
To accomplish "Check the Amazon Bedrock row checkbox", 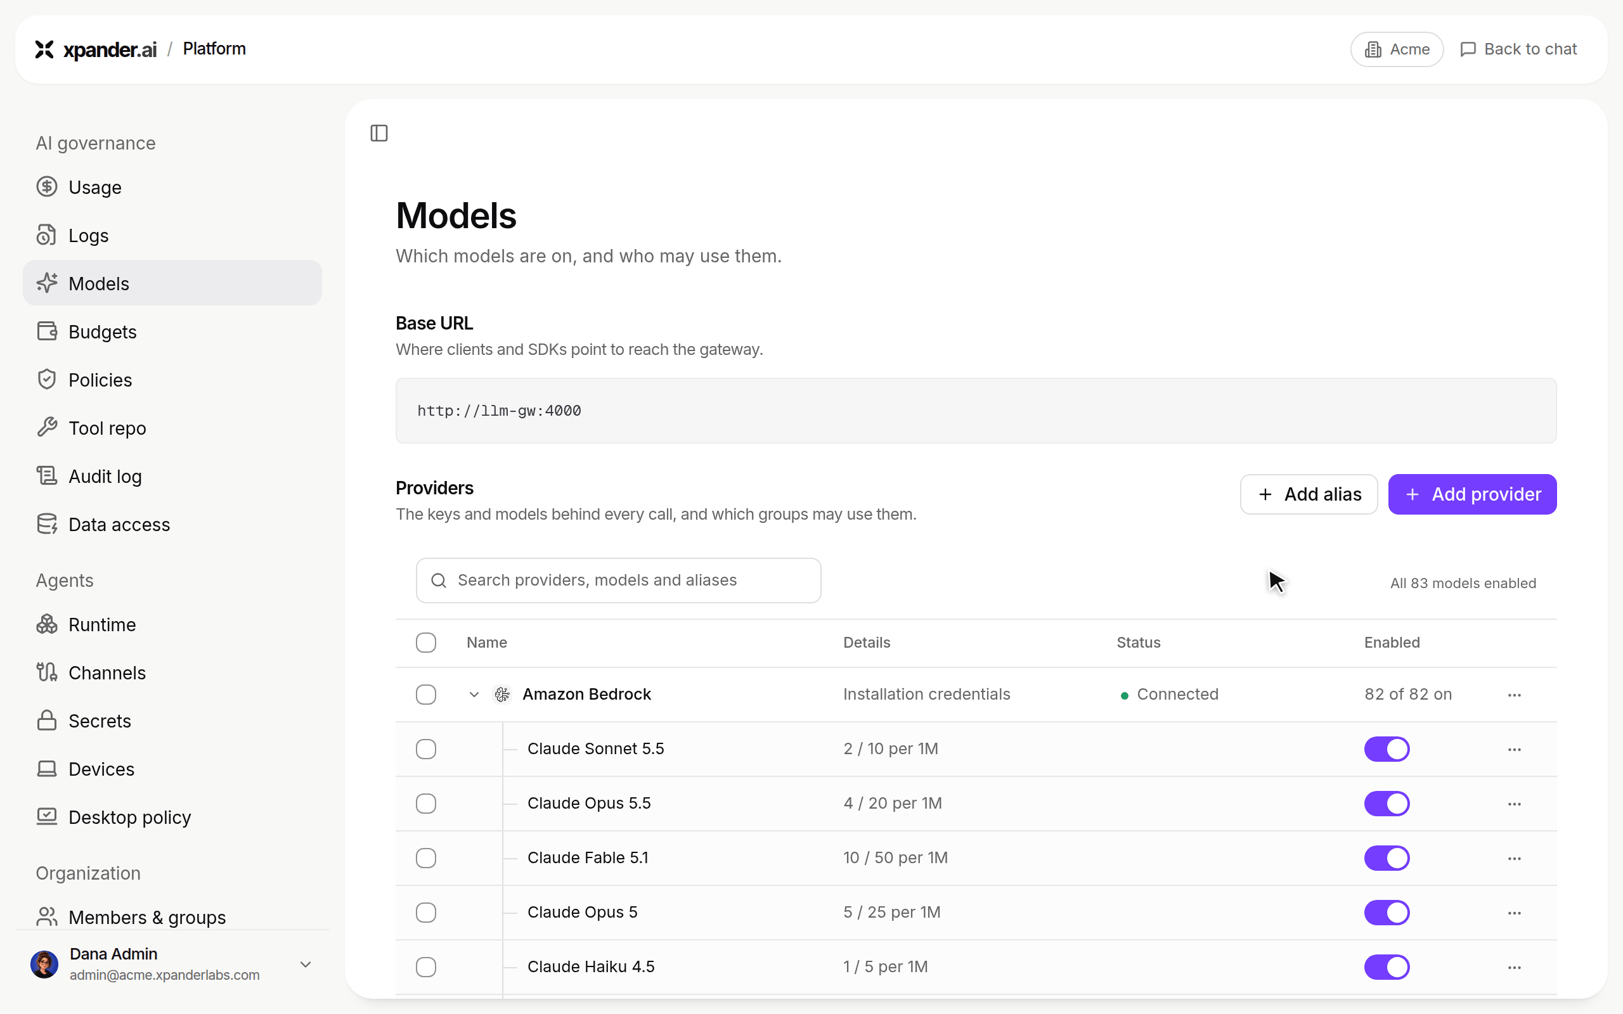I will coord(426,694).
